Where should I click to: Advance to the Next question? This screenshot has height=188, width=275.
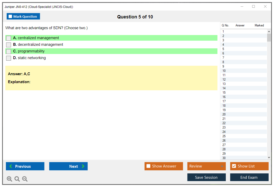coord(68,166)
